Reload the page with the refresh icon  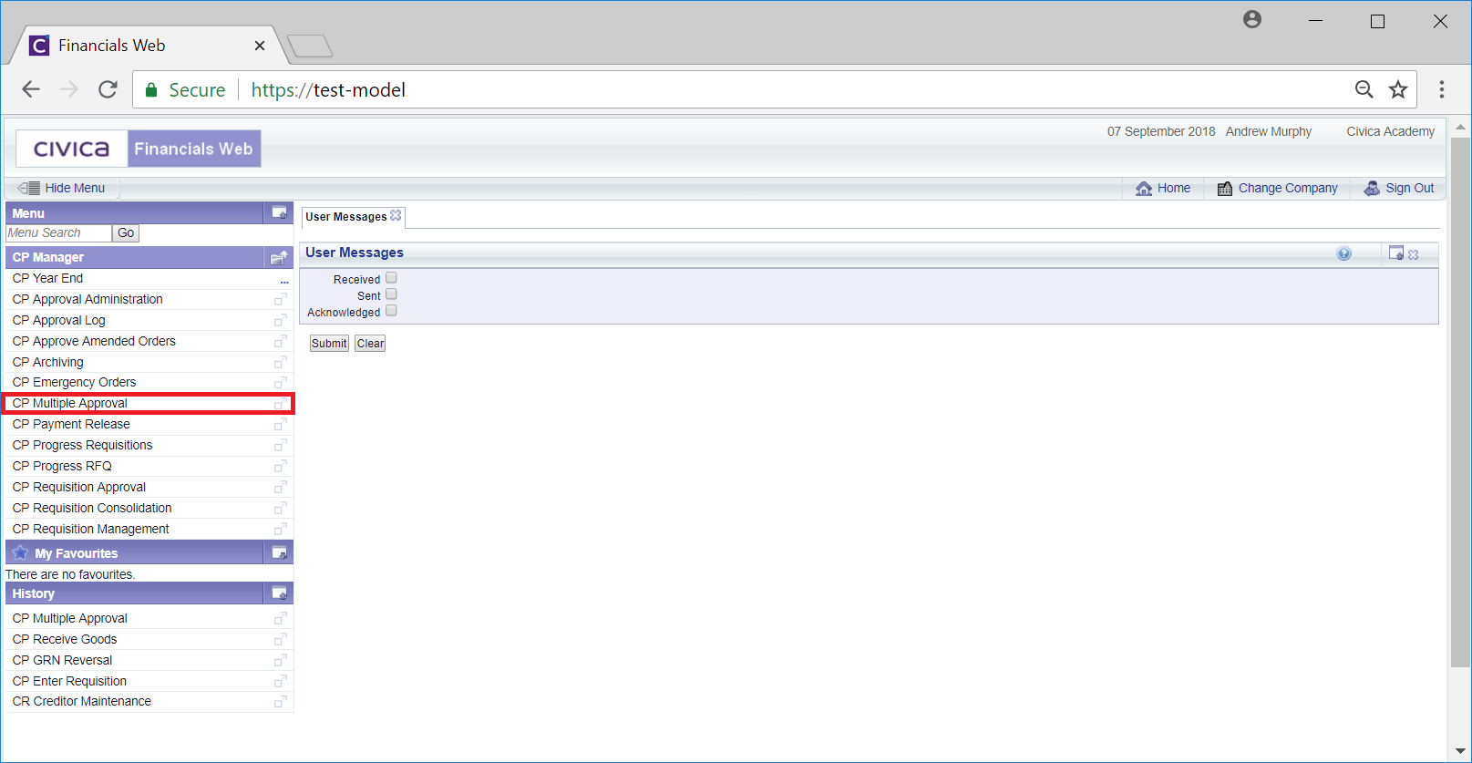pyautogui.click(x=108, y=89)
